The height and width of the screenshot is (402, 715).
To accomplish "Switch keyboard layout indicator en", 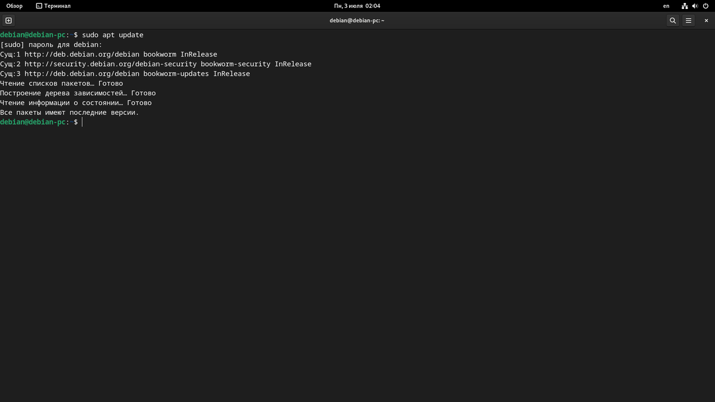I will 666,6.
